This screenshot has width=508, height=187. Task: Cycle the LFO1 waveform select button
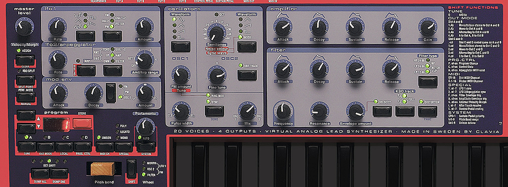coord(86,36)
